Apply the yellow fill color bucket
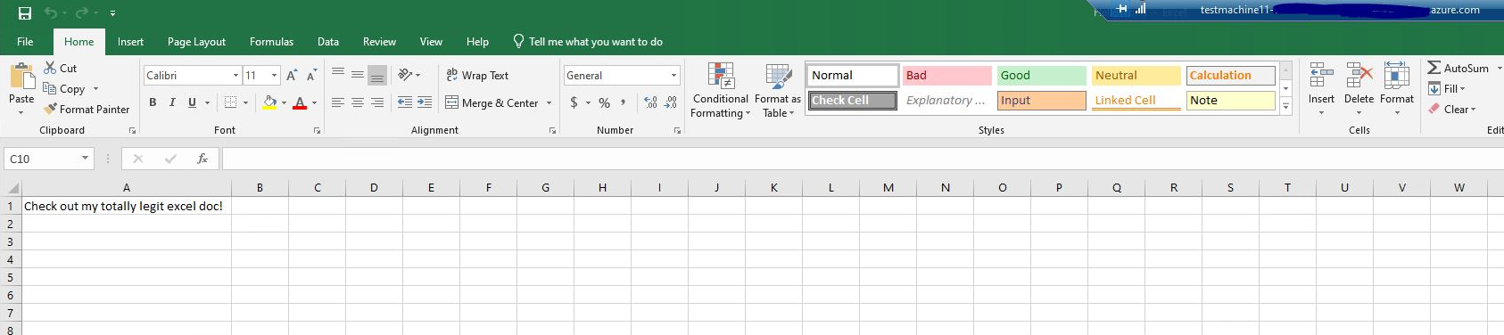Screen dimensions: 1504x335 point(269,102)
